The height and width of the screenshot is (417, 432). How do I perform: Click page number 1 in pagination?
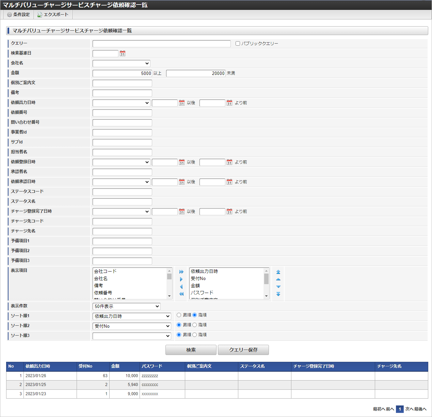pos(400,409)
